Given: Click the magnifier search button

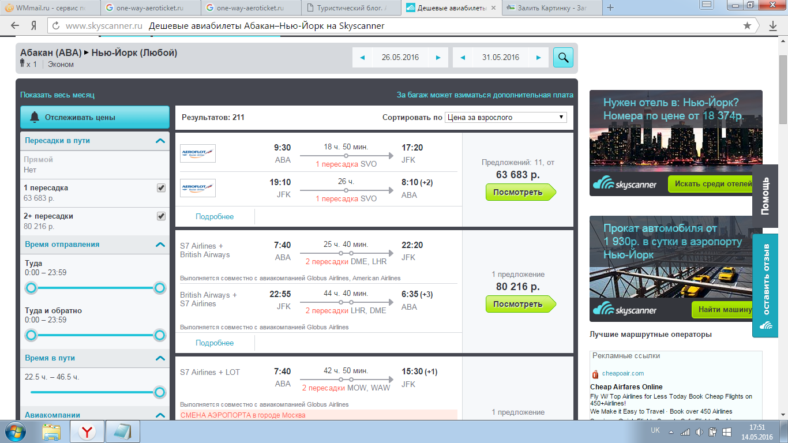Looking at the screenshot, I should tap(563, 57).
